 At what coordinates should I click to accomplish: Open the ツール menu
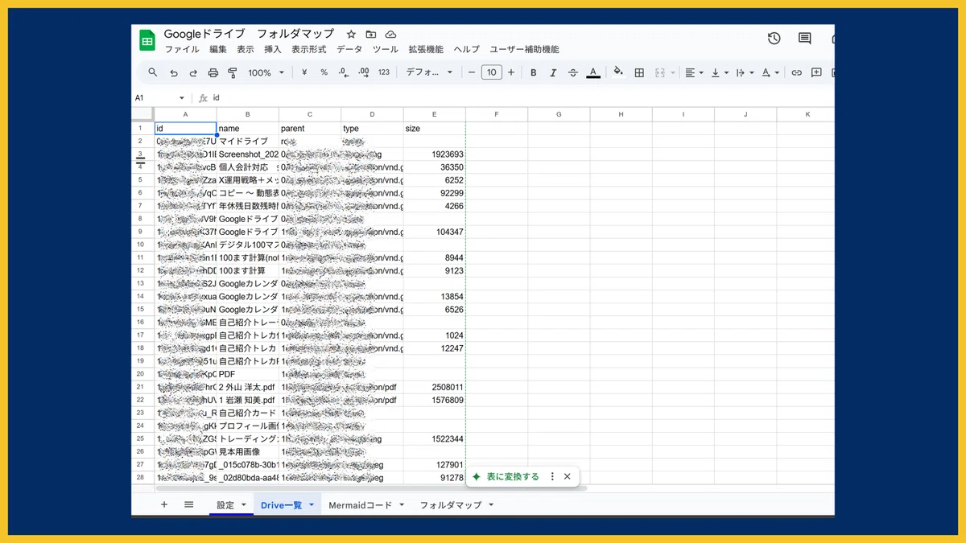click(386, 50)
